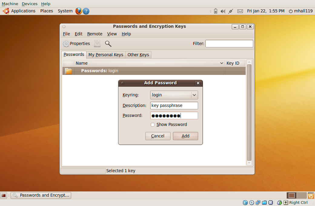This screenshot has height=206, width=315.
Task: Select the login keyring folder icon
Action: click(68, 70)
